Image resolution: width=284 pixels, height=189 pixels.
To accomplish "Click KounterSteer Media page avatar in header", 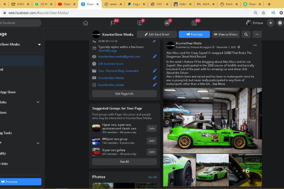I will [96, 34].
